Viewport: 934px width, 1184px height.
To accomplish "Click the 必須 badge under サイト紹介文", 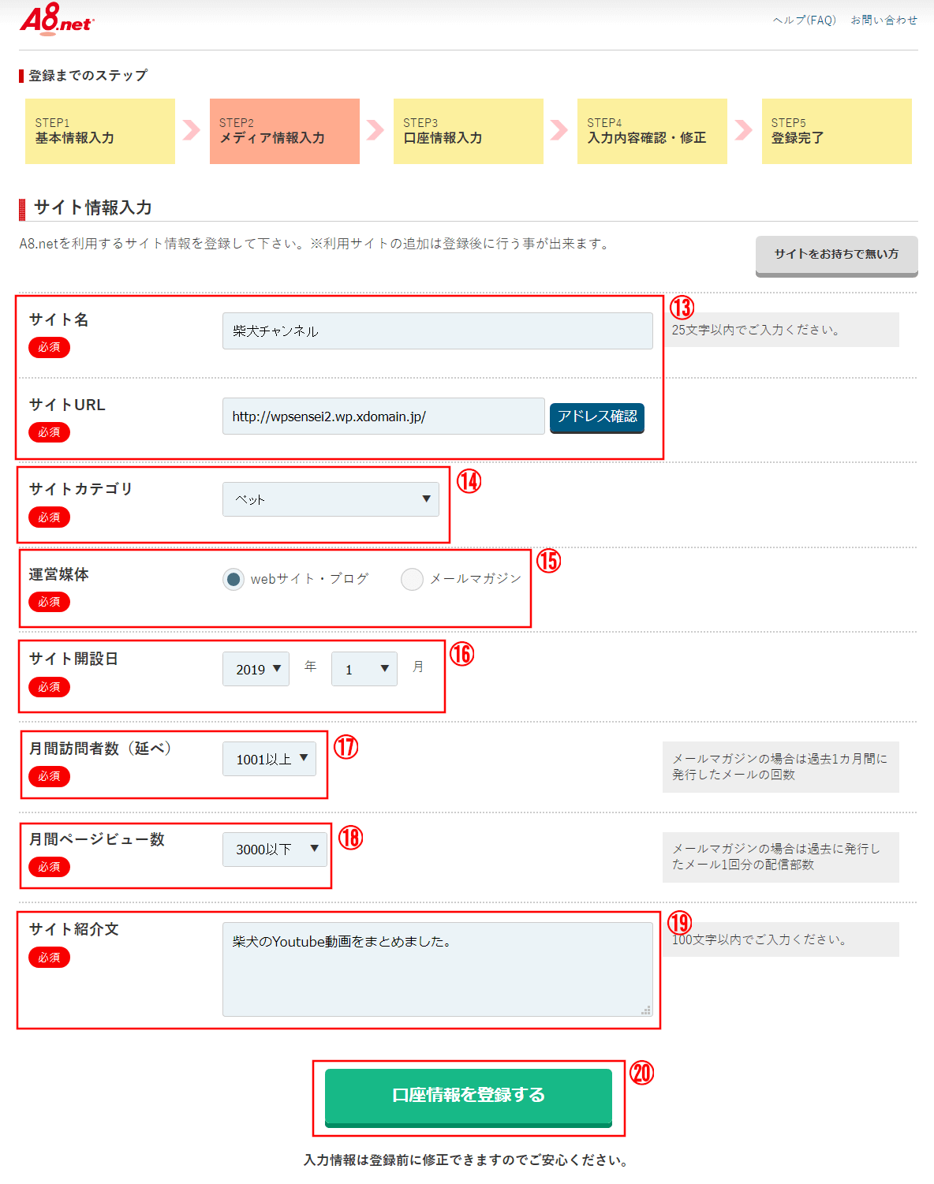I will 49,958.
